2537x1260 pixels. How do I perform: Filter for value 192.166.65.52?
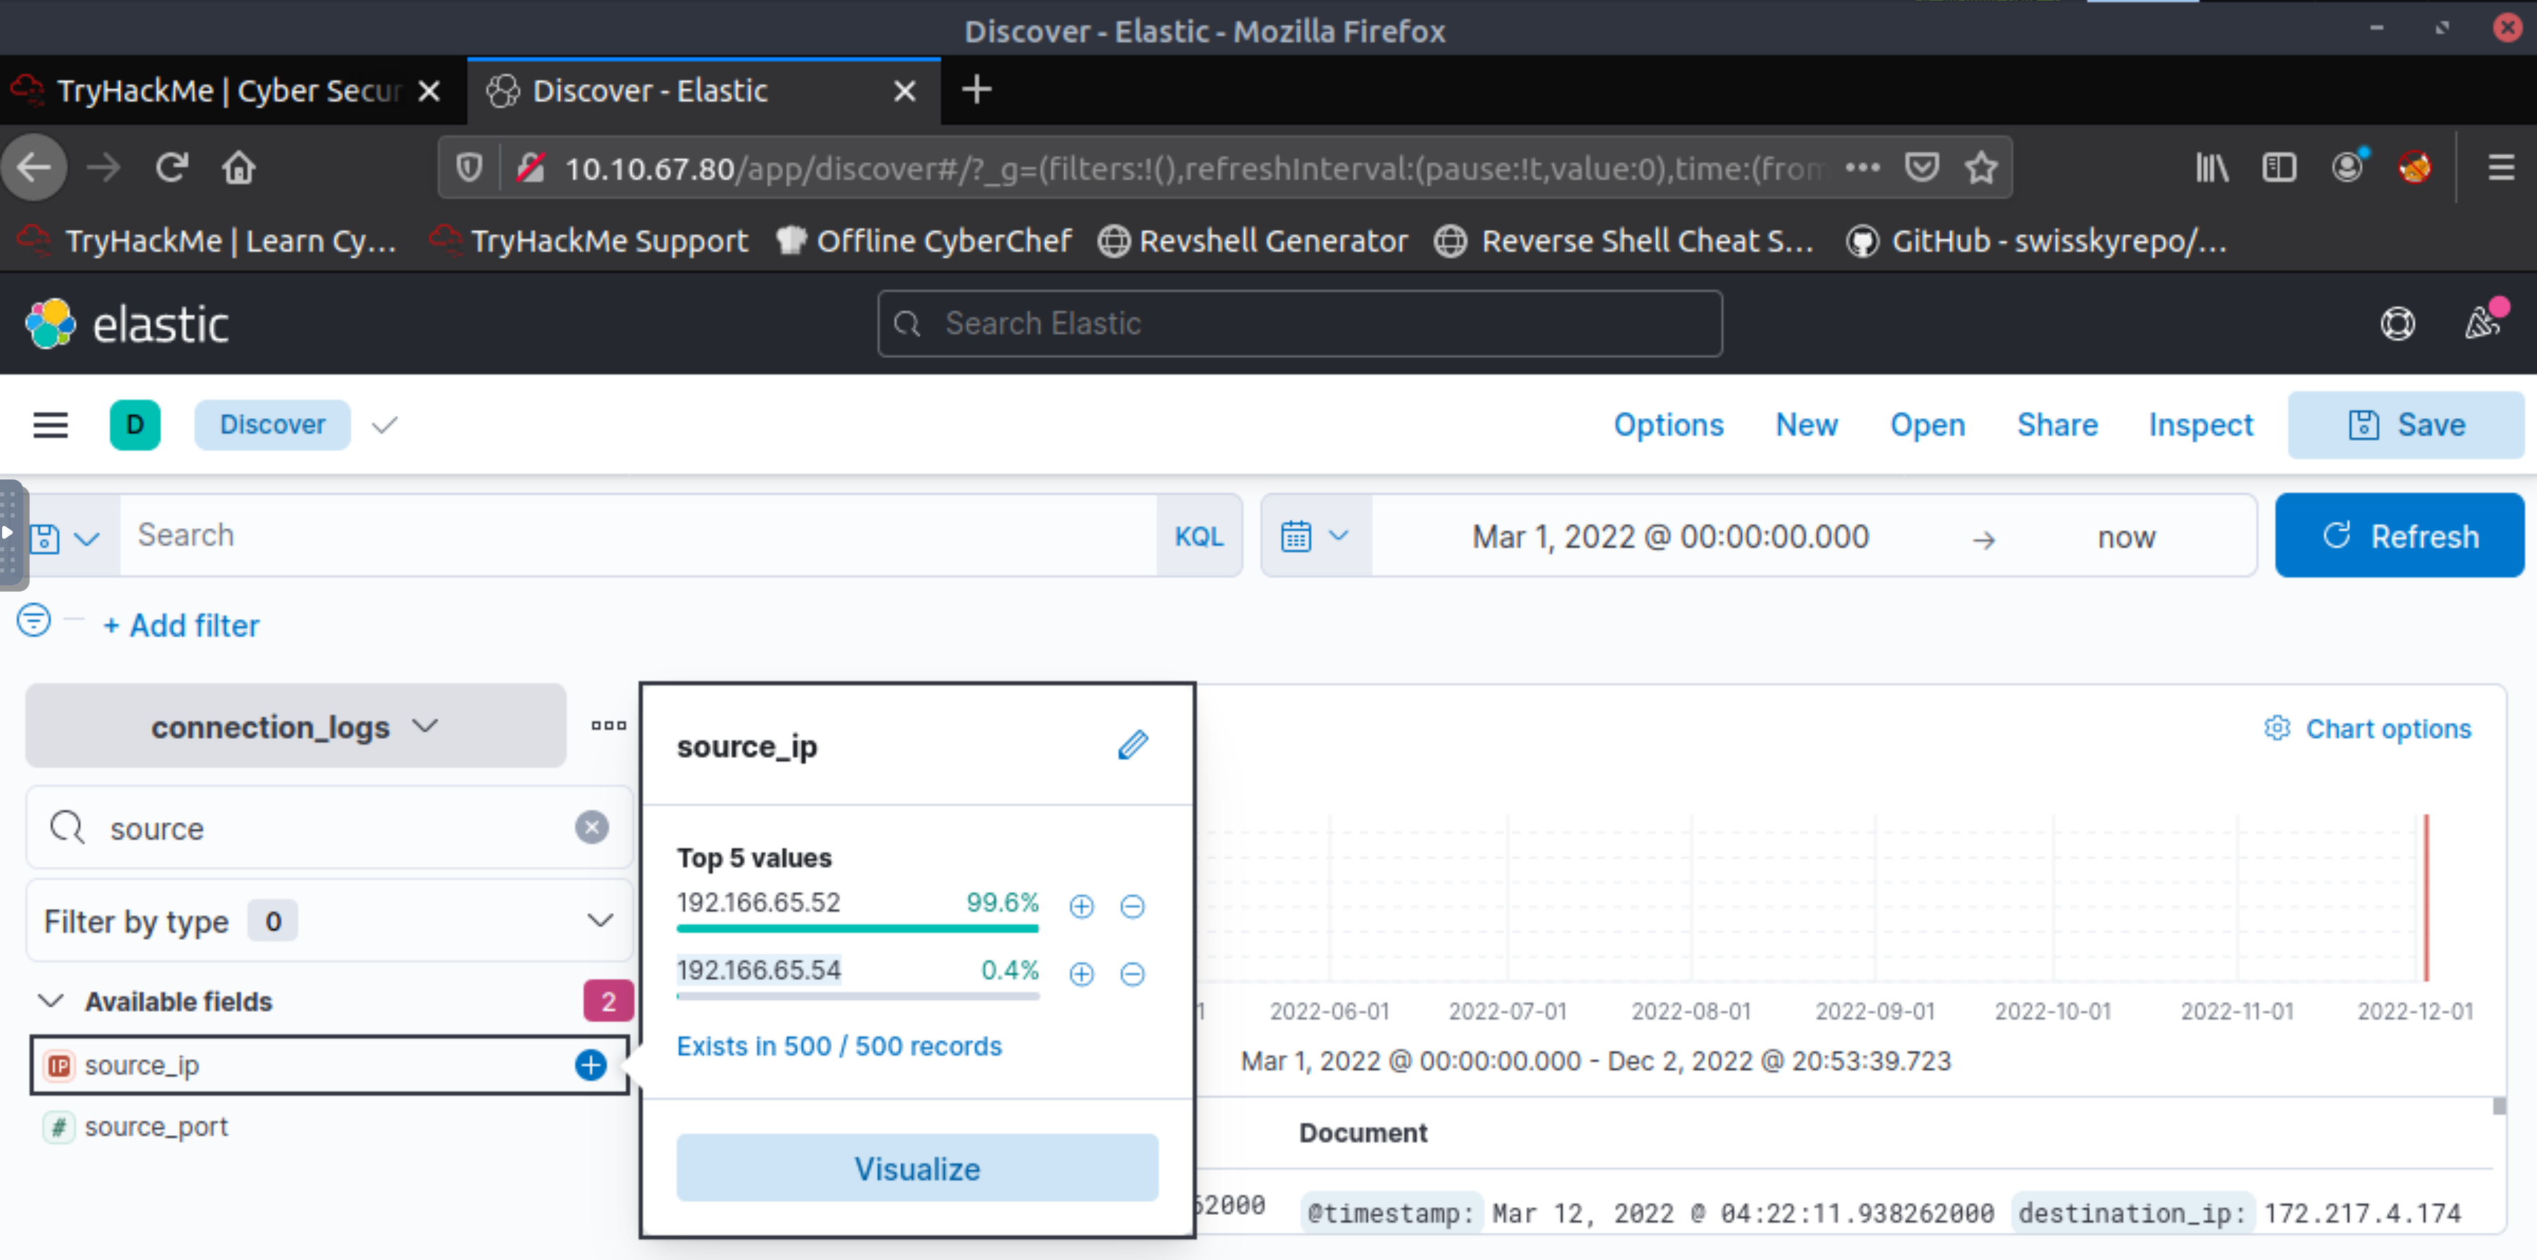coord(1081,906)
